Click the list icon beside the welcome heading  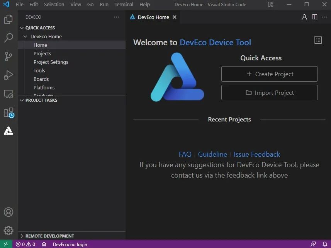pos(318,40)
